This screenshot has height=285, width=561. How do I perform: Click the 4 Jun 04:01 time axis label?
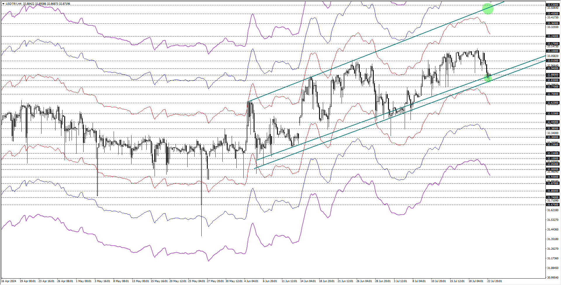coord(251,281)
